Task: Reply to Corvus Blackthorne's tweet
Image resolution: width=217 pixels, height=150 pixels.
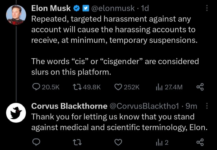Action: [36, 142]
